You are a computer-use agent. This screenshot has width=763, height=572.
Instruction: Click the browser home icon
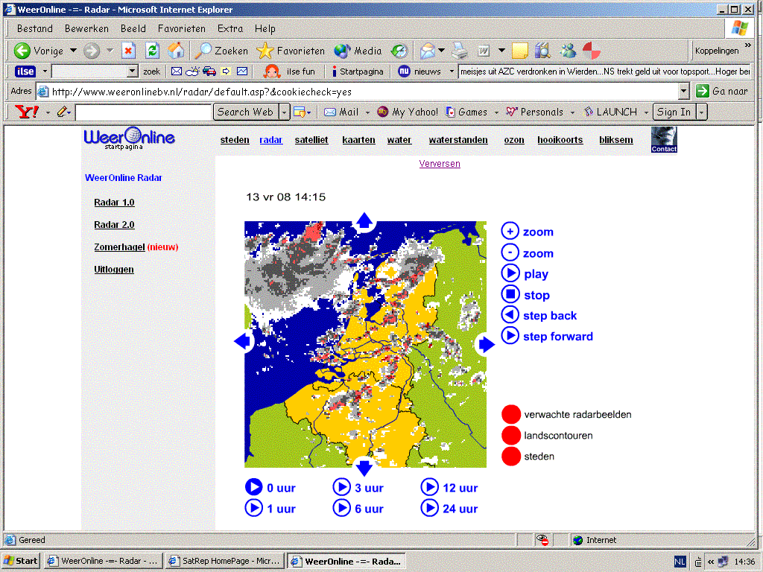(176, 51)
